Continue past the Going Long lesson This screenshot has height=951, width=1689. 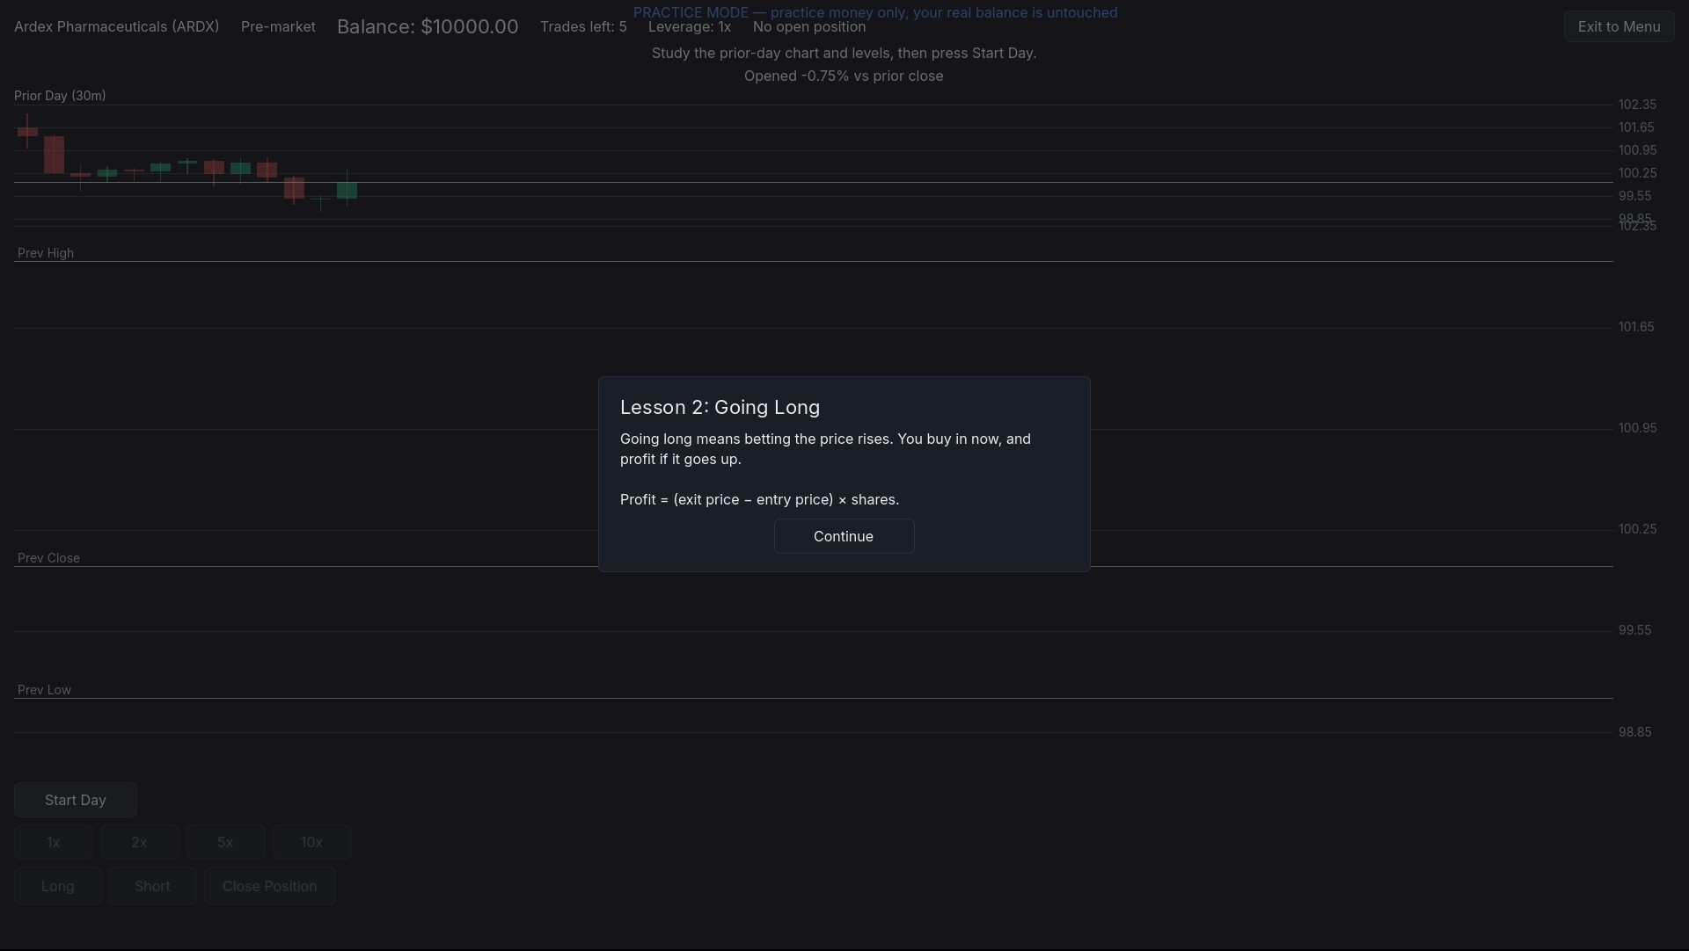pyautogui.click(x=844, y=536)
